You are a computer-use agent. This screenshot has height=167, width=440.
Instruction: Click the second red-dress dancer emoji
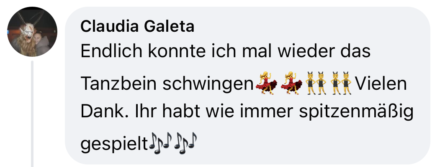[291, 83]
